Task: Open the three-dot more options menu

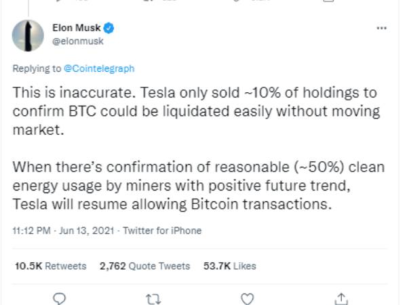Action: [x=381, y=28]
